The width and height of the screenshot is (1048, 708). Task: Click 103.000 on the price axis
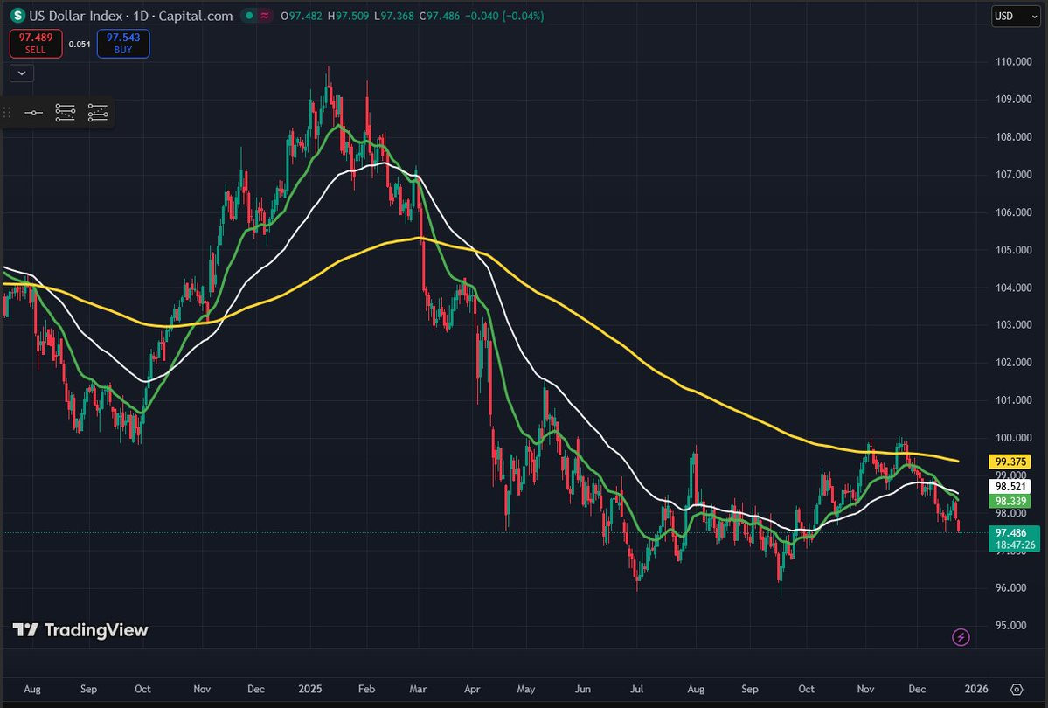pos(1013,324)
